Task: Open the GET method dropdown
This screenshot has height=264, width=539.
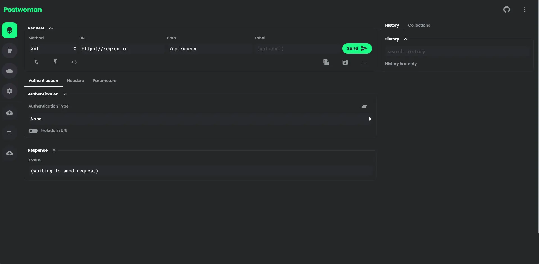Action: click(x=53, y=49)
